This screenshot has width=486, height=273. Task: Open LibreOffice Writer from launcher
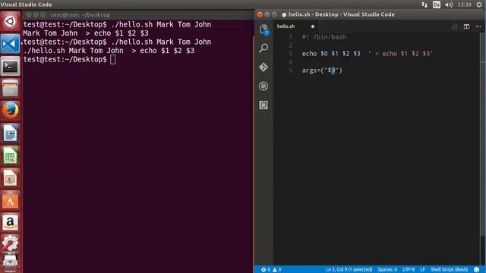(10, 133)
